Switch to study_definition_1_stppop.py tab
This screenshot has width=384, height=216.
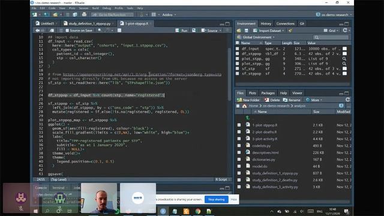89,23
